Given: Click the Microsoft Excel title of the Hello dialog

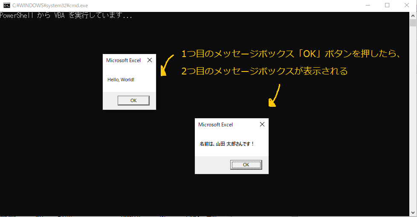Looking at the screenshot, I should 123,60.
